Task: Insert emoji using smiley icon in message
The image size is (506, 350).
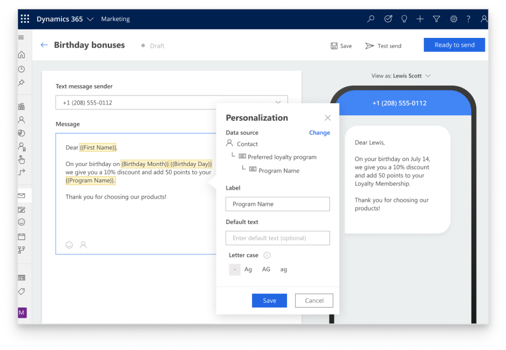Action: click(x=69, y=245)
